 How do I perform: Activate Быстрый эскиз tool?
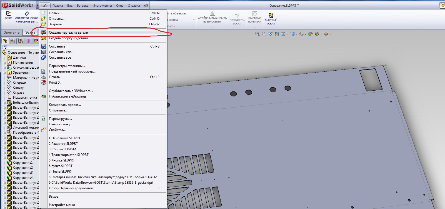point(271,19)
